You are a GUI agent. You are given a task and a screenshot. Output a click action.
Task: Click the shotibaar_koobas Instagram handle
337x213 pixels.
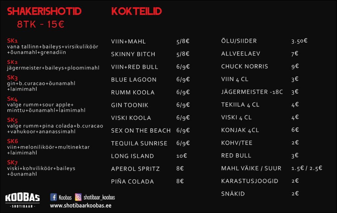click(99, 197)
